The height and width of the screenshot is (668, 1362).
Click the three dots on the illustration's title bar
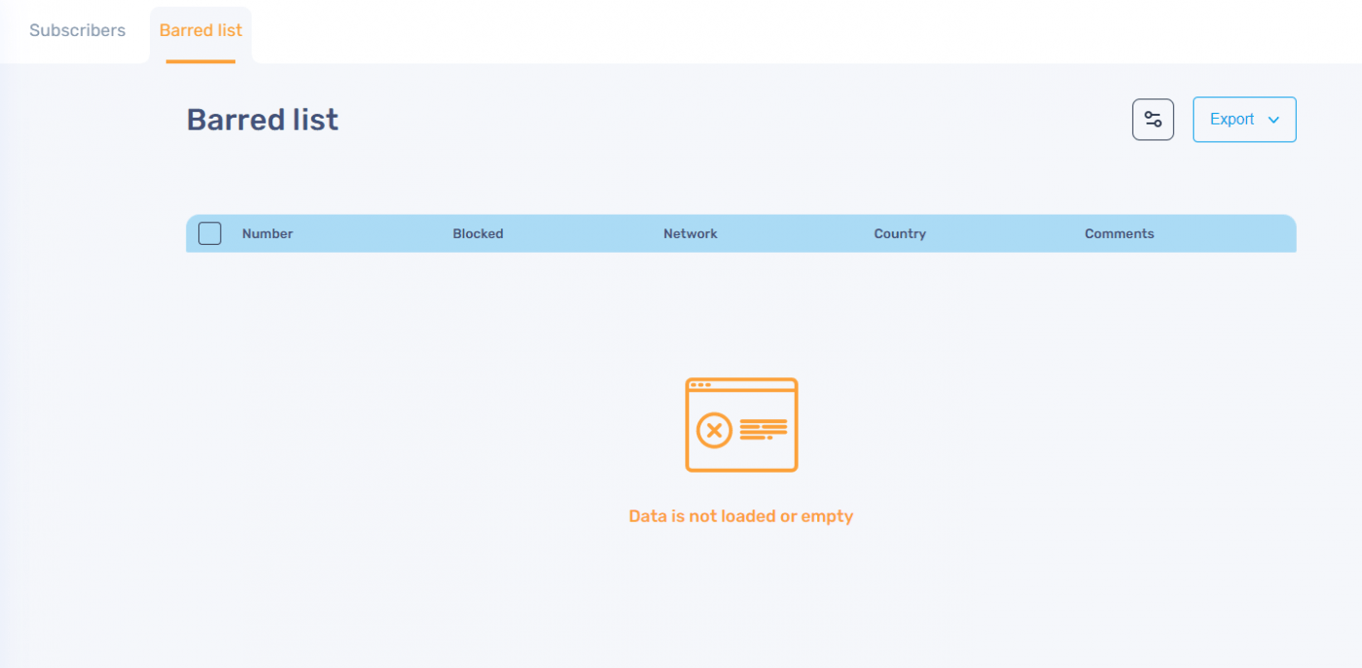click(699, 385)
